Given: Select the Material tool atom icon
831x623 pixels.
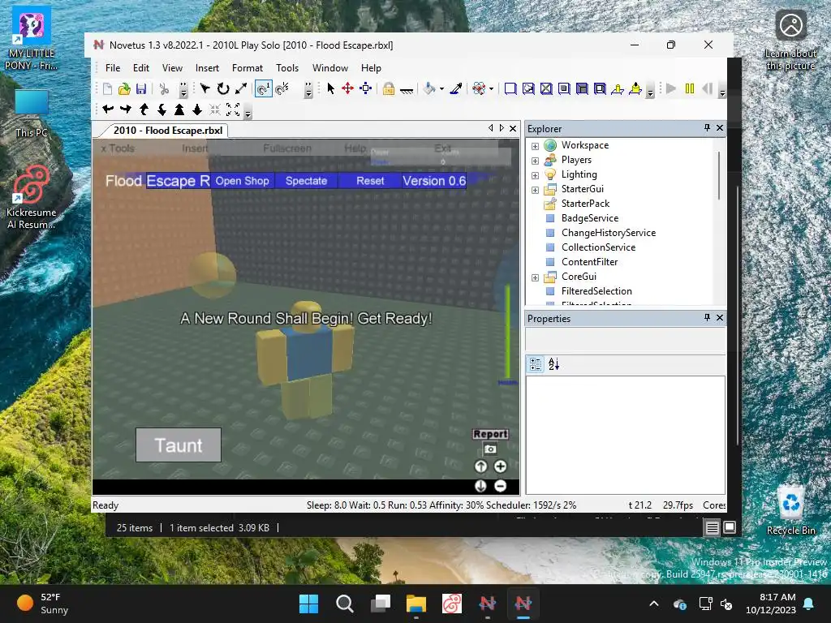Looking at the screenshot, I should (x=479, y=88).
